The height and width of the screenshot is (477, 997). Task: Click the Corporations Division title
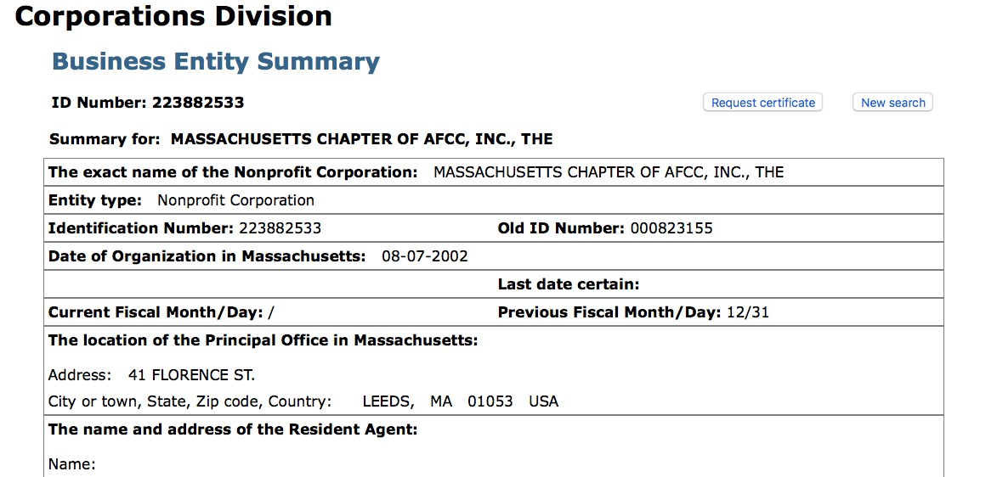coord(173,16)
